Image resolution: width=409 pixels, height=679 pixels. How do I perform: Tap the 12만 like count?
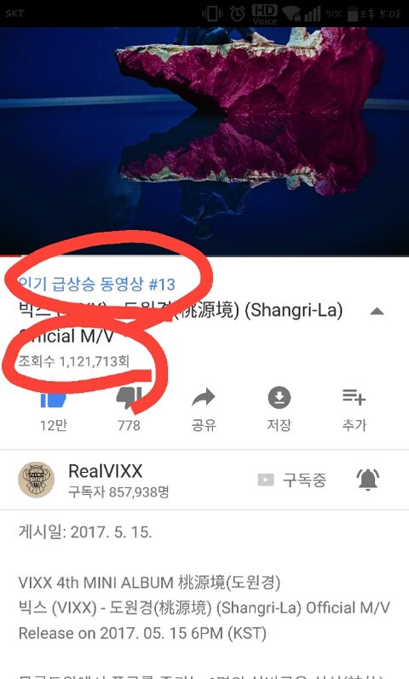[x=54, y=425]
